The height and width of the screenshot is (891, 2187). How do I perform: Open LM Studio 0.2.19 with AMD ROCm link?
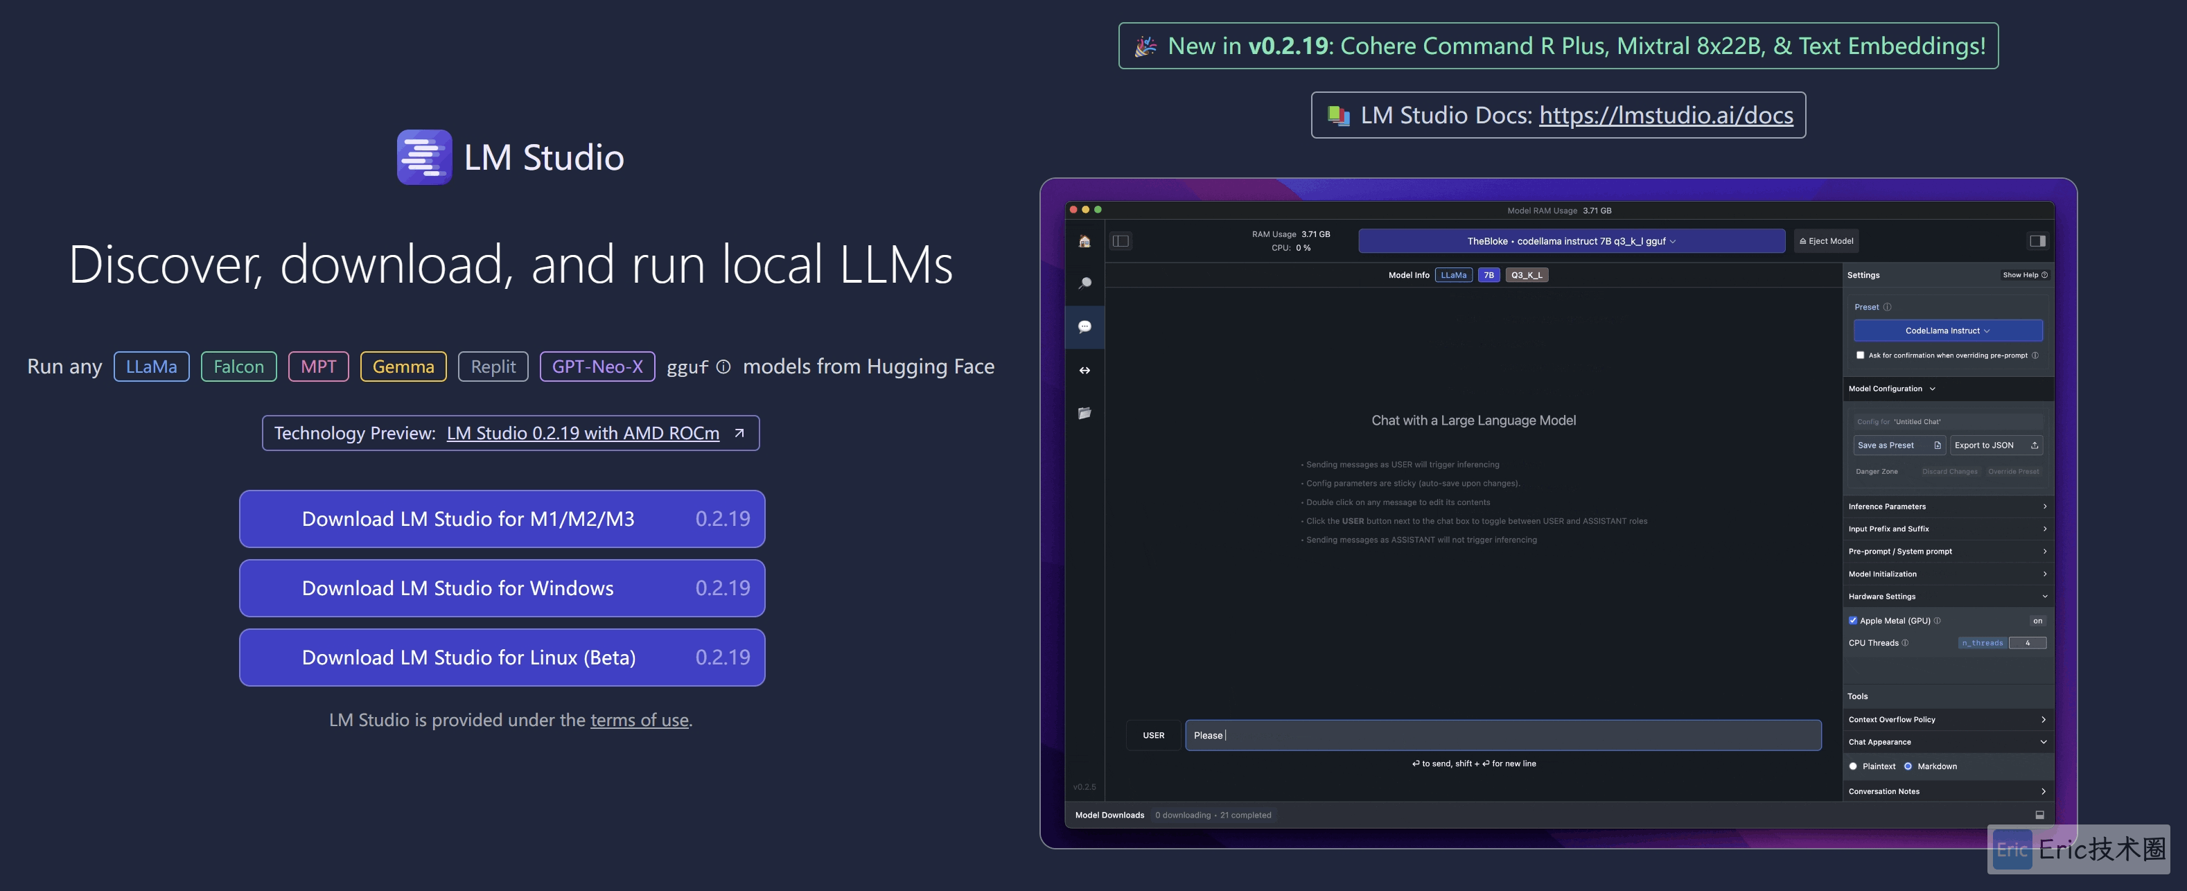pyautogui.click(x=582, y=433)
